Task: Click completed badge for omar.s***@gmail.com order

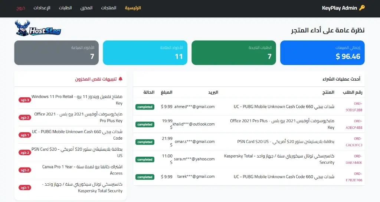Action: tap(145, 142)
